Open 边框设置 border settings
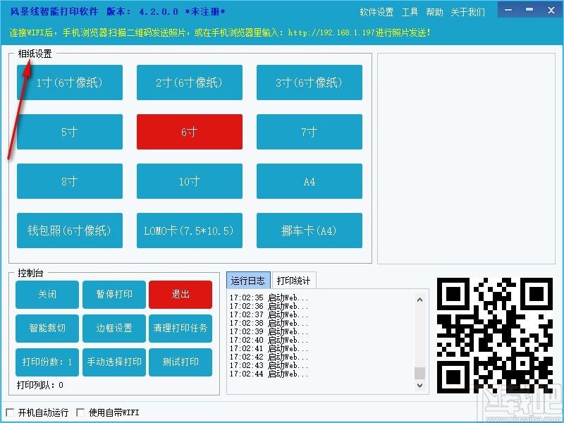This screenshot has width=564, height=423. [x=114, y=328]
